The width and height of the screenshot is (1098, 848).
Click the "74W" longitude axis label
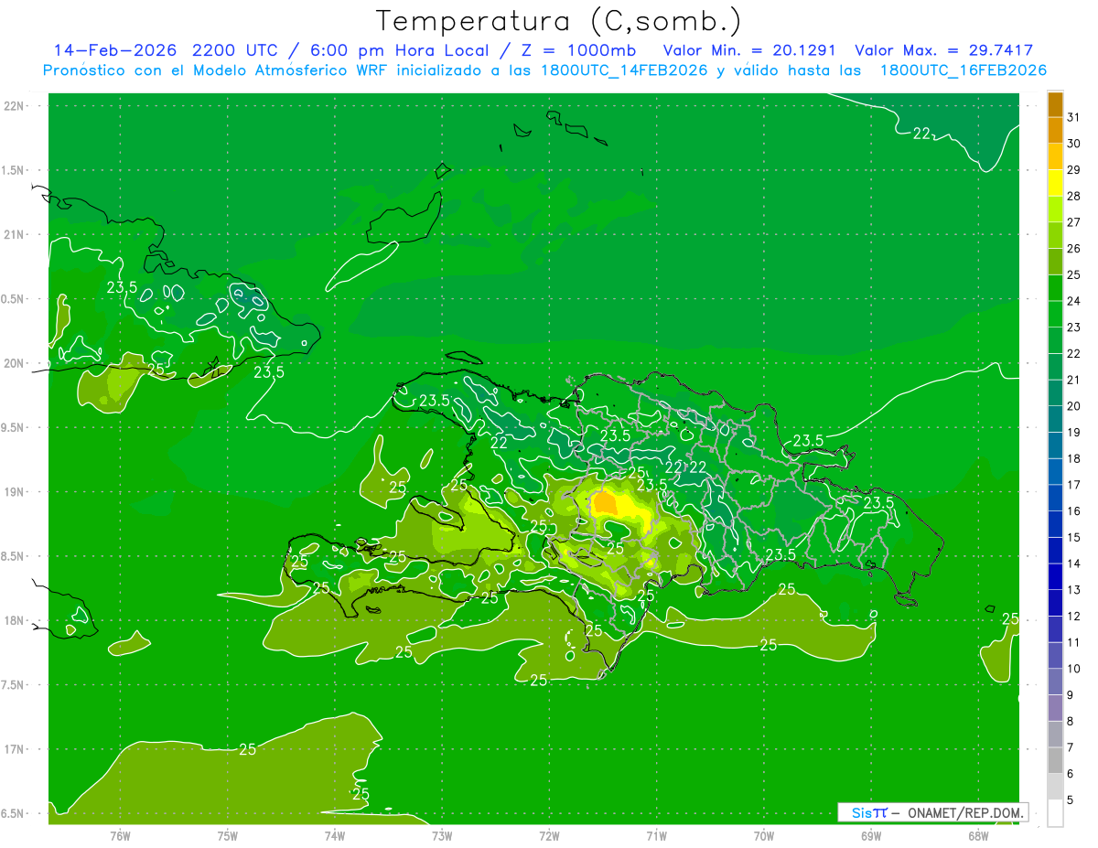tap(335, 835)
